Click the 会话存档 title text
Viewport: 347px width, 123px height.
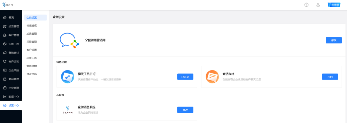[228, 74]
